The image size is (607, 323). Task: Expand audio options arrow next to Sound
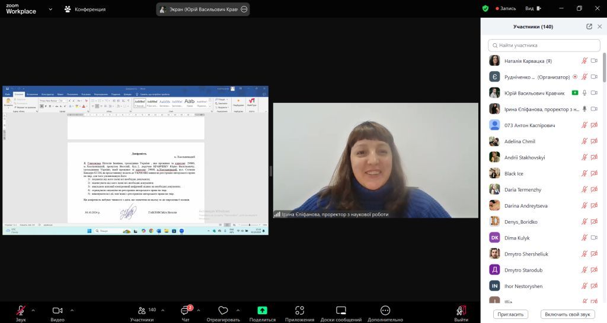coord(33,310)
